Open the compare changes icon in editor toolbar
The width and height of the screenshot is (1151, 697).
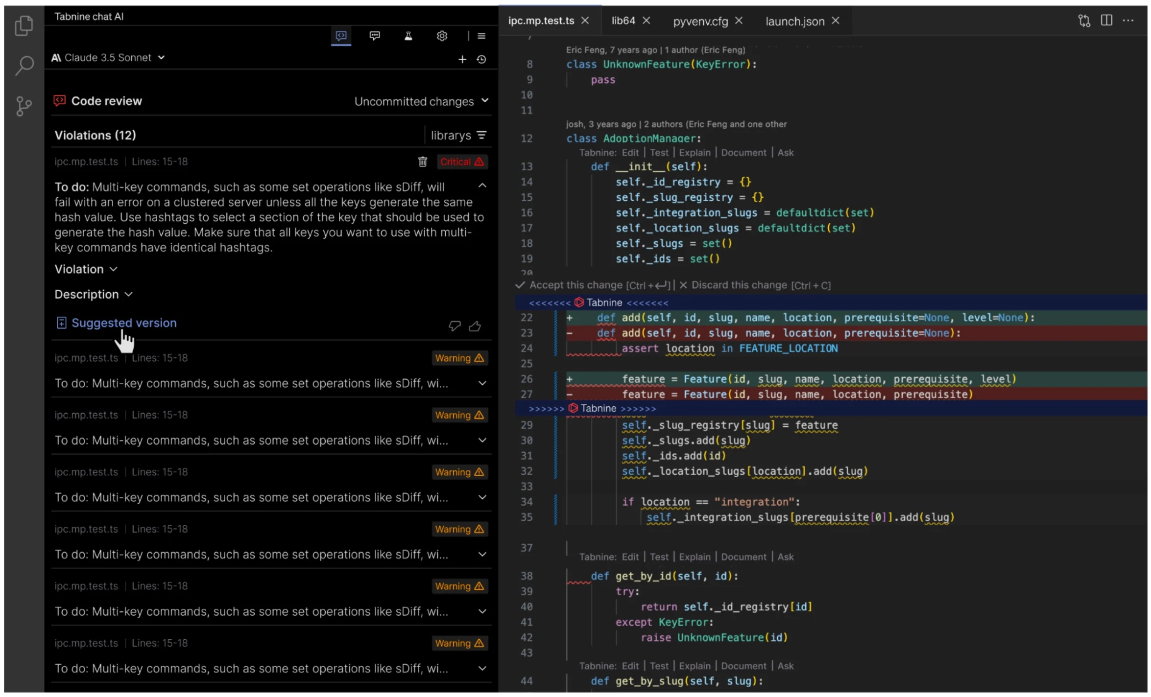(x=1084, y=21)
